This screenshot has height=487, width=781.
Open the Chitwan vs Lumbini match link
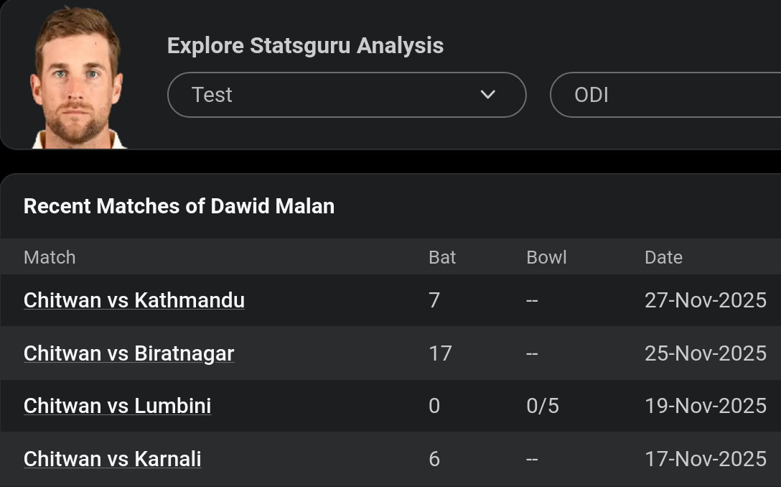click(x=117, y=406)
